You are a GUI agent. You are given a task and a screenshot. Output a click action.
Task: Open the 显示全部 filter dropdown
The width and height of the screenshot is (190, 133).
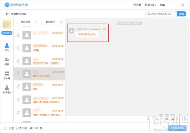[x=27, y=22]
